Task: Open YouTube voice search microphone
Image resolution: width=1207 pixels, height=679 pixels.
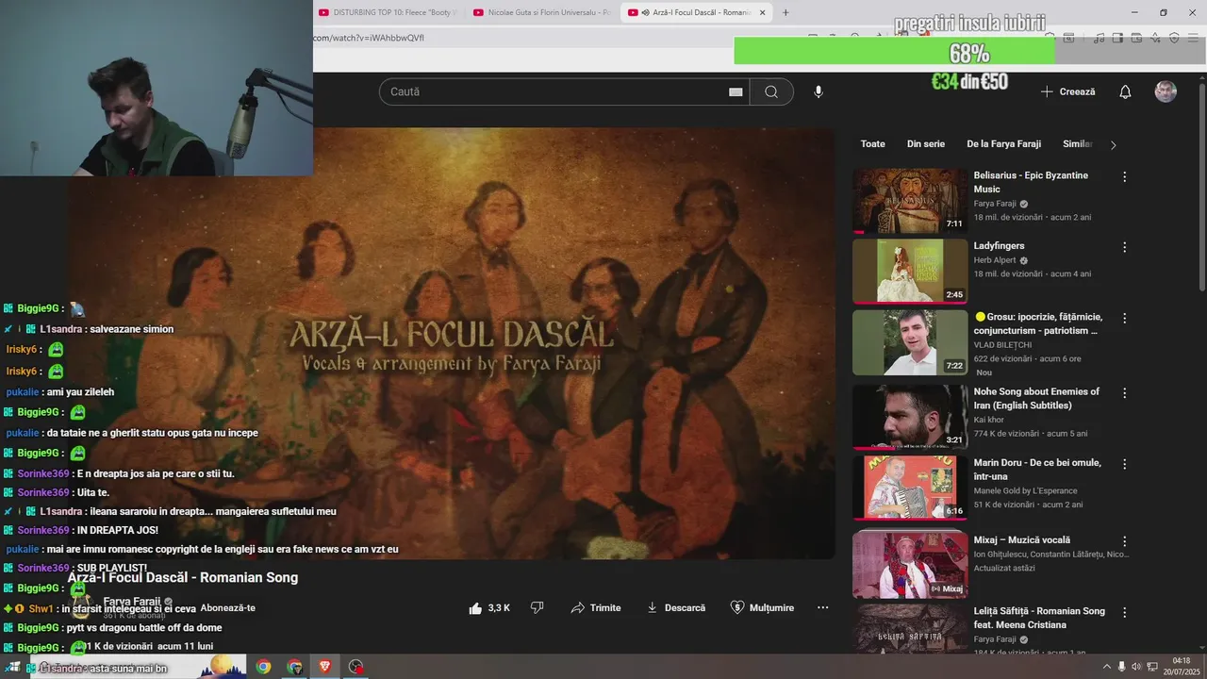Action: pyautogui.click(x=818, y=91)
